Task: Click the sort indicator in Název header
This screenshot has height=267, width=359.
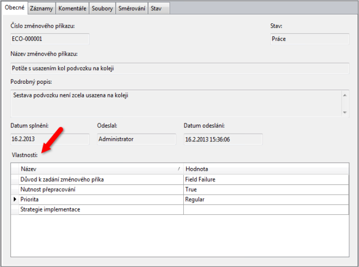Action: click(179, 169)
